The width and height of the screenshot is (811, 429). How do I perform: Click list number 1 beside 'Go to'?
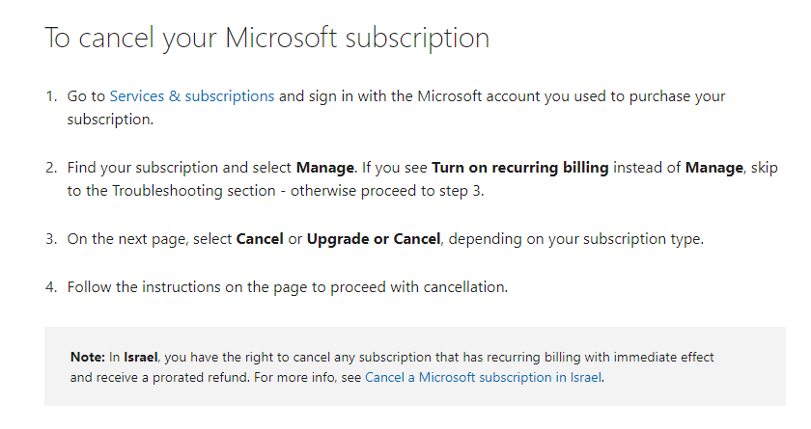(50, 96)
